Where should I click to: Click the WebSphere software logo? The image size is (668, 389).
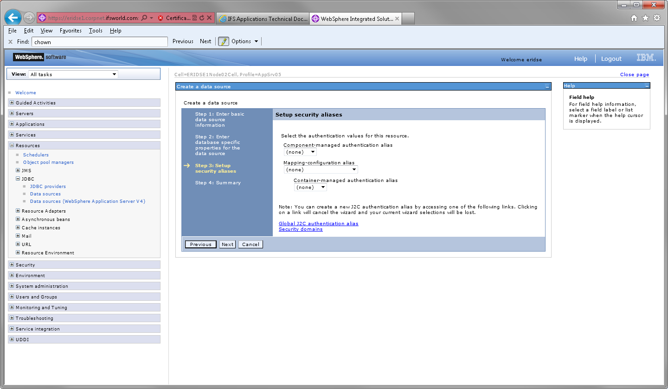pos(39,57)
